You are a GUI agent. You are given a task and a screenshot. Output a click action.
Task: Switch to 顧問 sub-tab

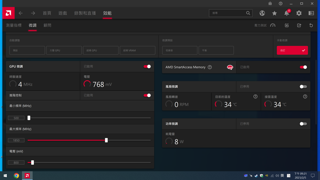(48, 25)
